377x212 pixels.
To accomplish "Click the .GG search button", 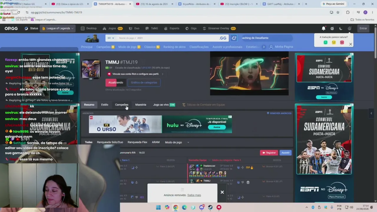I will tap(223, 38).
